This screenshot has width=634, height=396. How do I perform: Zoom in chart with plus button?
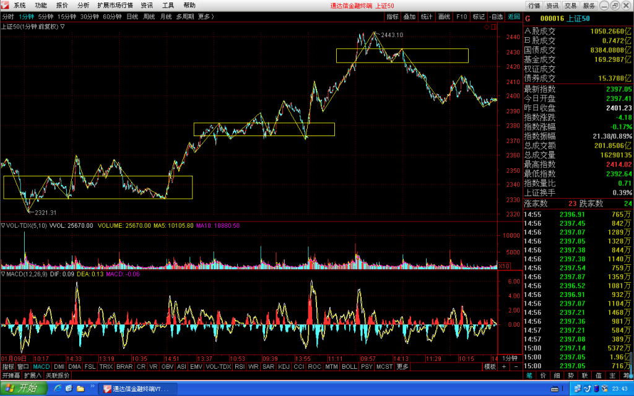[504, 366]
